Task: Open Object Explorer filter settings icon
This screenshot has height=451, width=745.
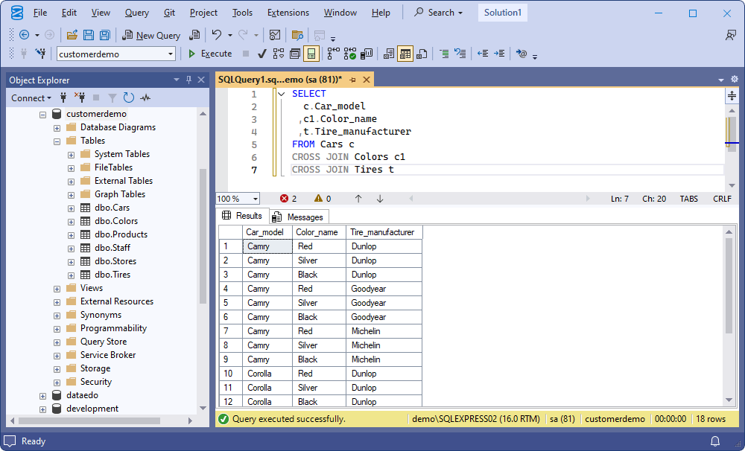Action: pyautogui.click(x=112, y=97)
